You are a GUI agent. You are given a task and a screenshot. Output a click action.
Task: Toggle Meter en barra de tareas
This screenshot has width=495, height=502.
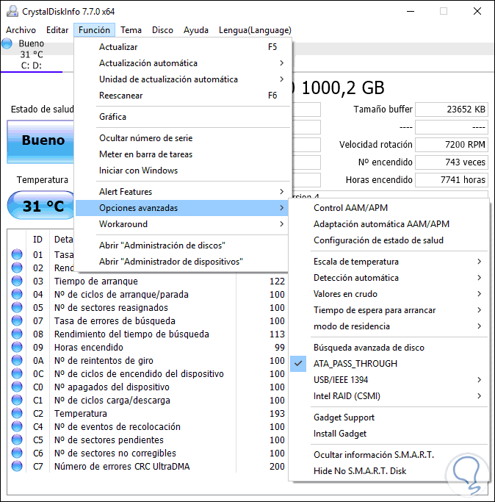182,154
